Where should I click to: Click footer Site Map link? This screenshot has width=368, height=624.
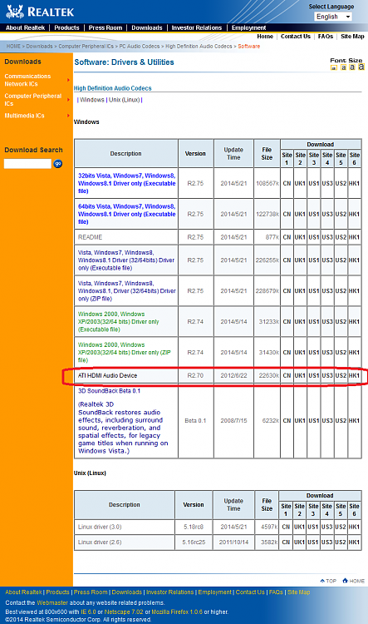298,592
